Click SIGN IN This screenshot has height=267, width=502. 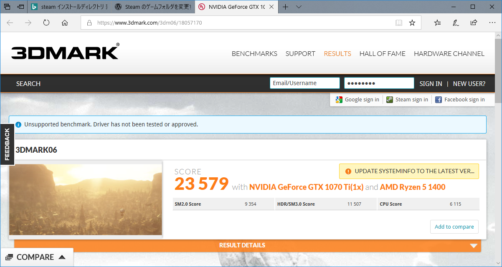point(431,83)
